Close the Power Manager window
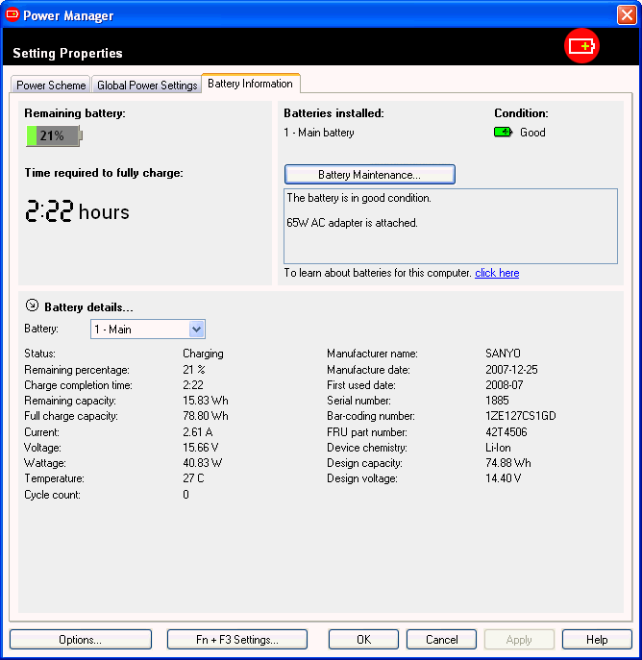 point(626,15)
